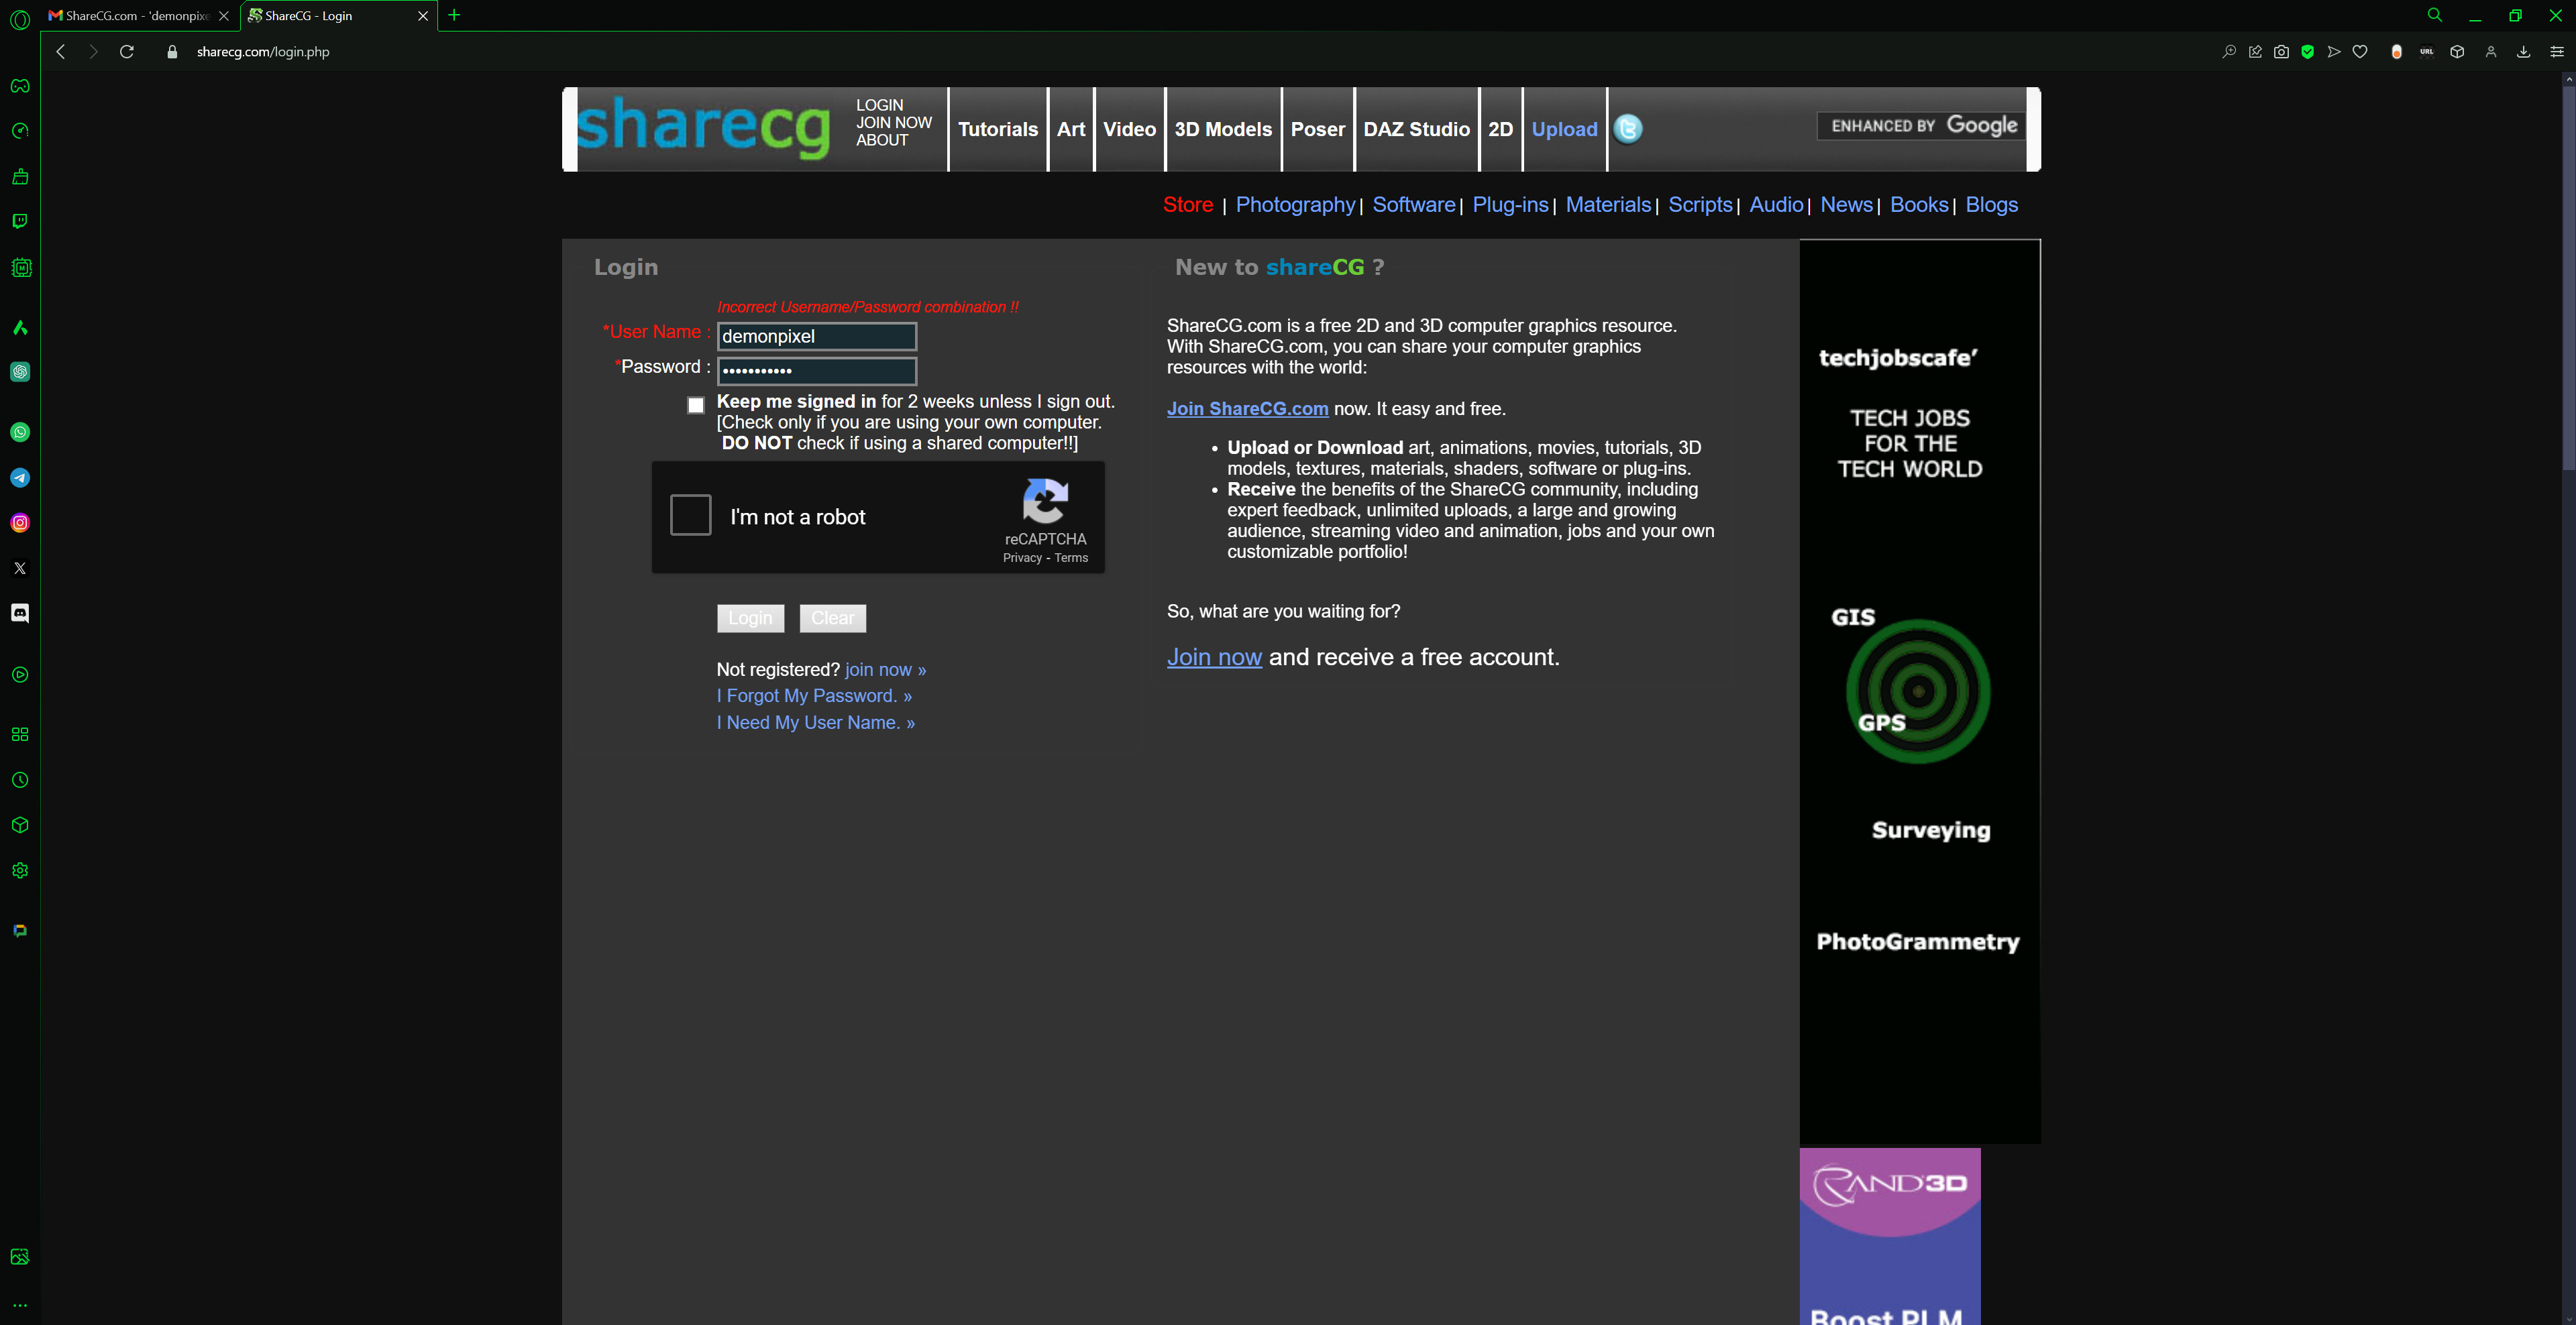Open the Easy Setup sliders icon
2576x1325 pixels.
pos(2556,52)
